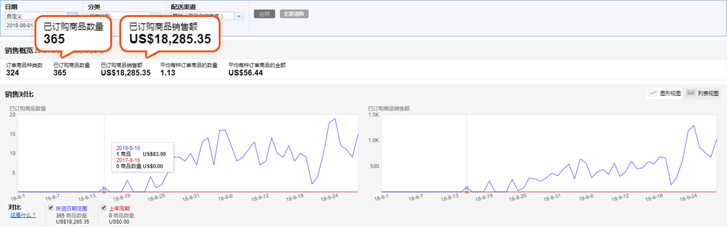Open the 这是什么? help link
The height and width of the screenshot is (227, 727).
[22, 215]
